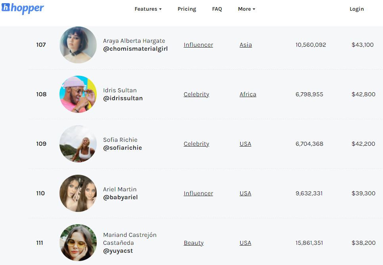The width and height of the screenshot is (383, 265).
Task: Expand the Features dropdown menu
Action: pyautogui.click(x=148, y=9)
